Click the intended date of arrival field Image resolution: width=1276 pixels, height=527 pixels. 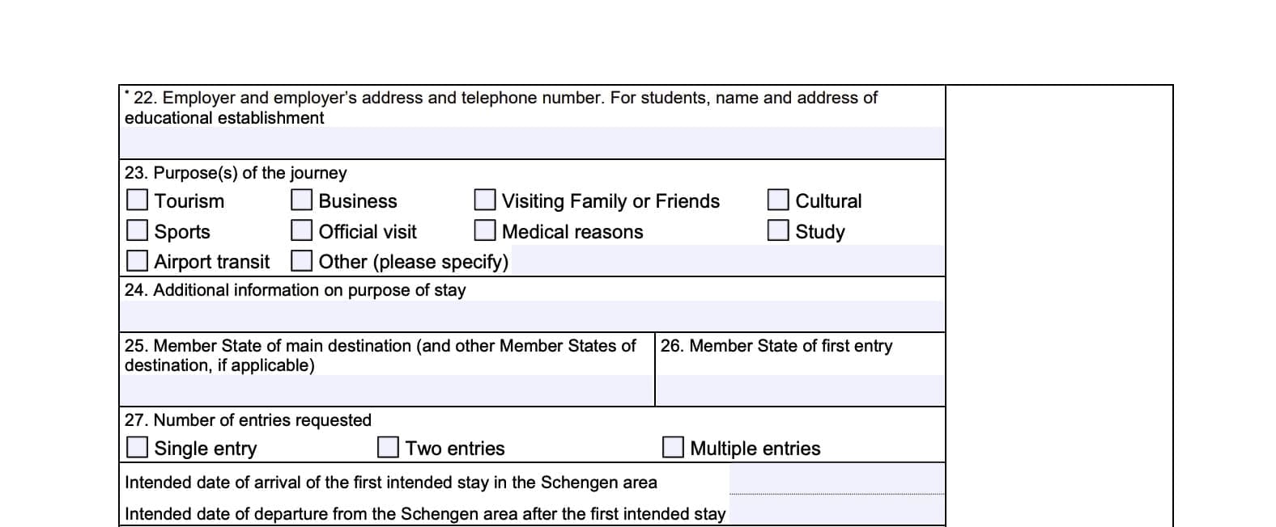tap(836, 480)
